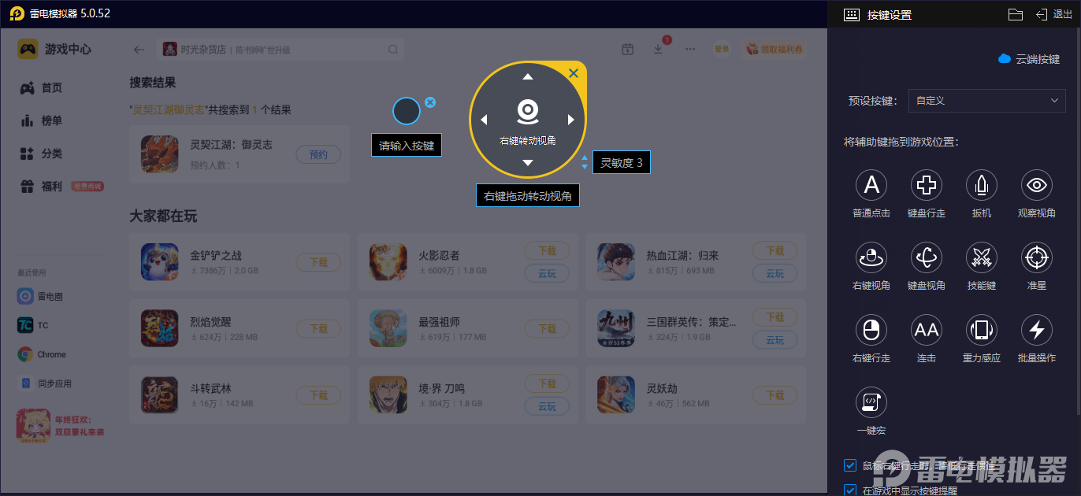1081x496 pixels.
Task: Choose the 扳机 trigger key icon
Action: [x=982, y=185]
